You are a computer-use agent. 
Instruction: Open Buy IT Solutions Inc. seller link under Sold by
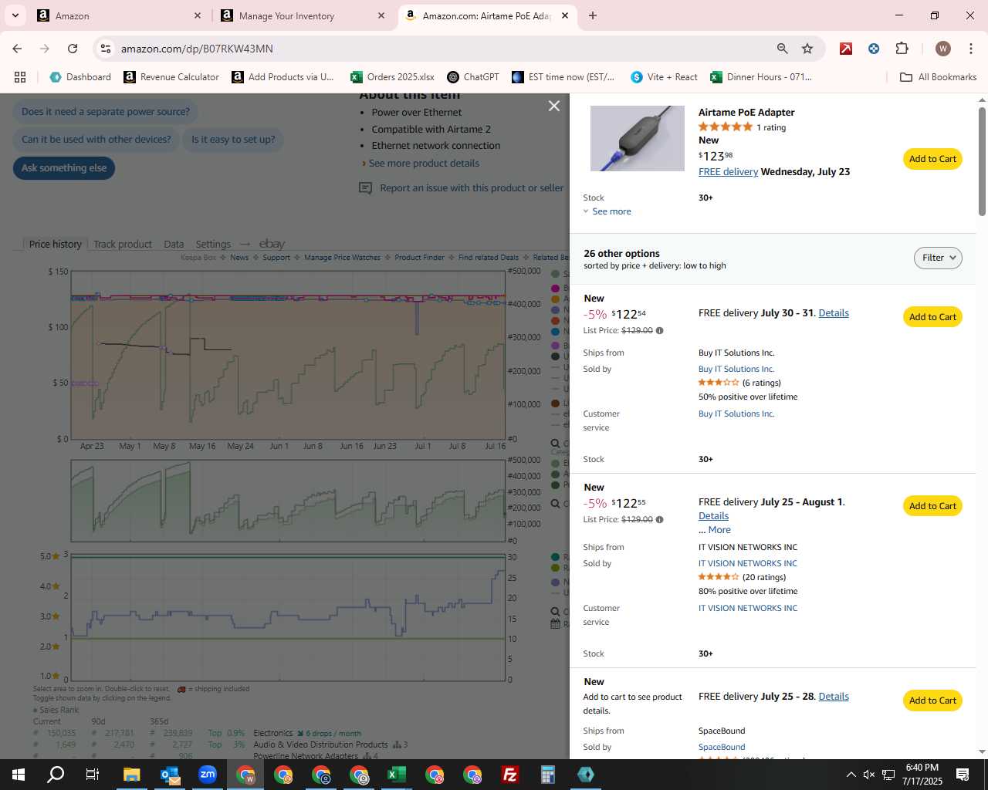[736, 370]
